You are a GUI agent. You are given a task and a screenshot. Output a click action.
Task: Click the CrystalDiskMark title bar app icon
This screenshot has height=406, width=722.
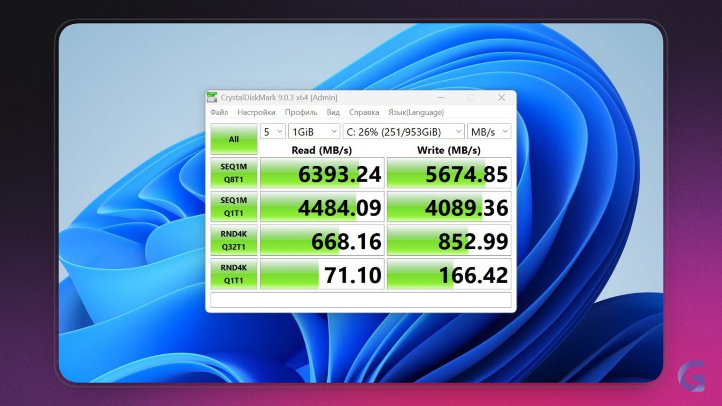click(212, 97)
